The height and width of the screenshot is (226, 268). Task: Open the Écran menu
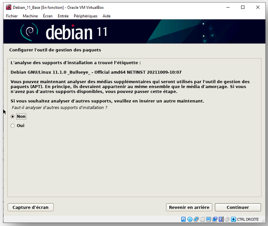tap(48, 16)
